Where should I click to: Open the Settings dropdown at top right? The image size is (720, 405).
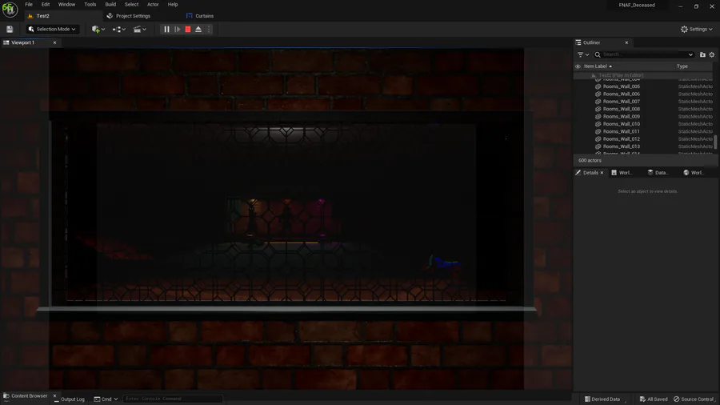(x=697, y=30)
